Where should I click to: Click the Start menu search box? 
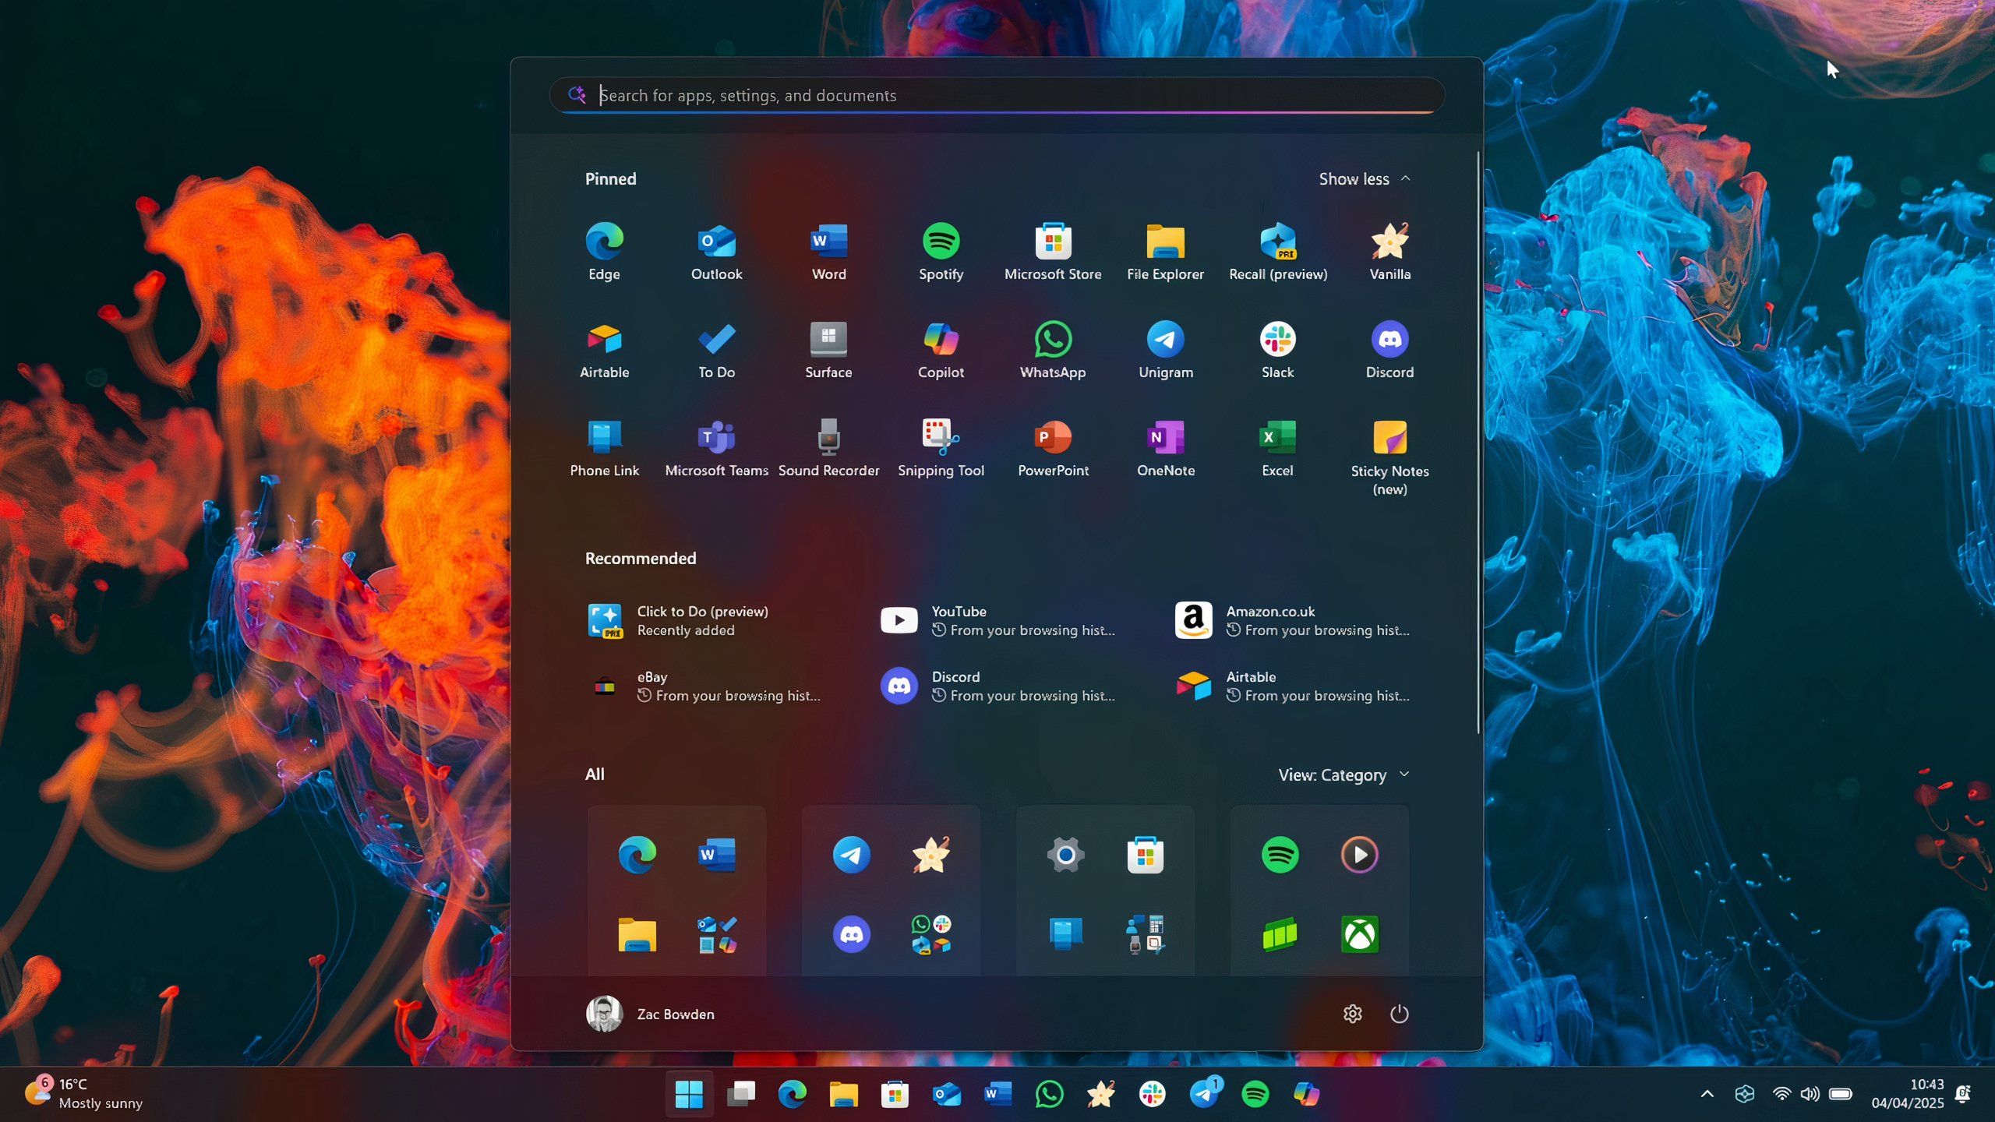pyautogui.click(x=997, y=95)
